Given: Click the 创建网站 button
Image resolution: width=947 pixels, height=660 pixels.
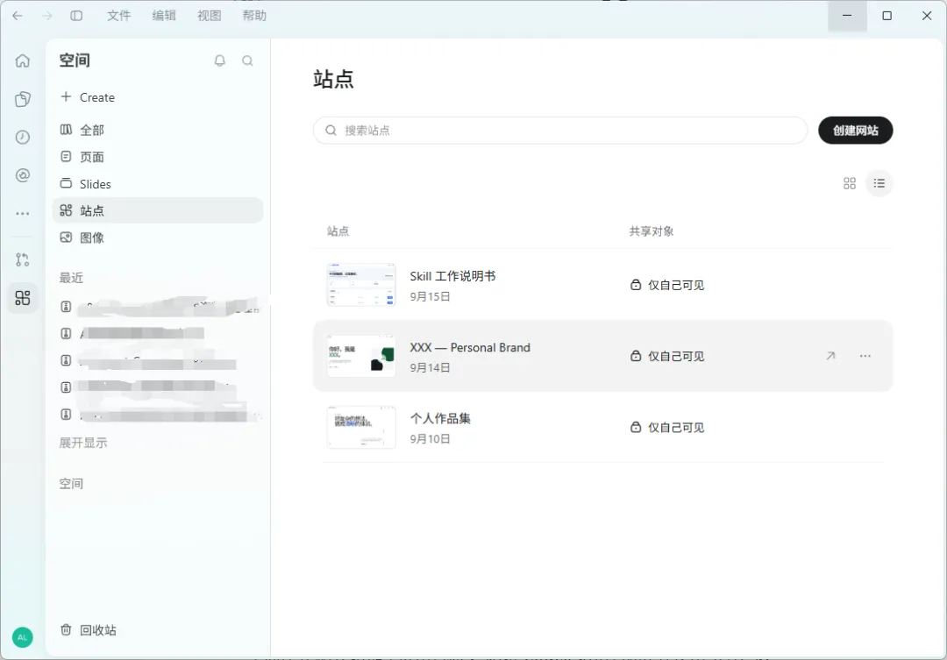Looking at the screenshot, I should click(855, 131).
